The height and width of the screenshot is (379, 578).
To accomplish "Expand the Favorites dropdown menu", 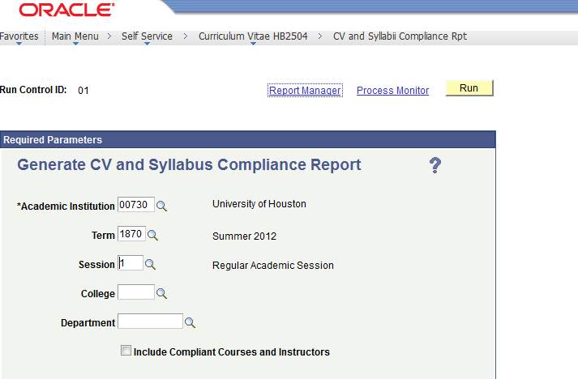I will (19, 36).
